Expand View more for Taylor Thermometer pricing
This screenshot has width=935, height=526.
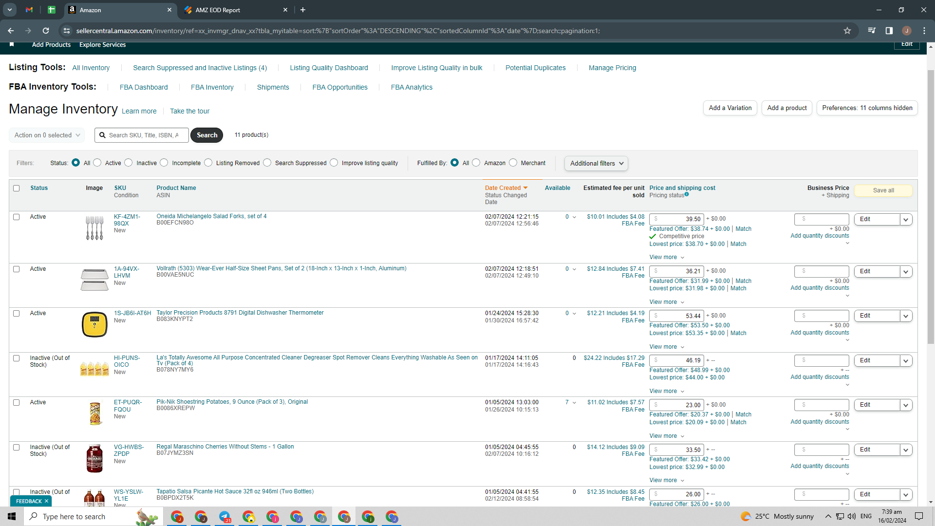tap(667, 347)
